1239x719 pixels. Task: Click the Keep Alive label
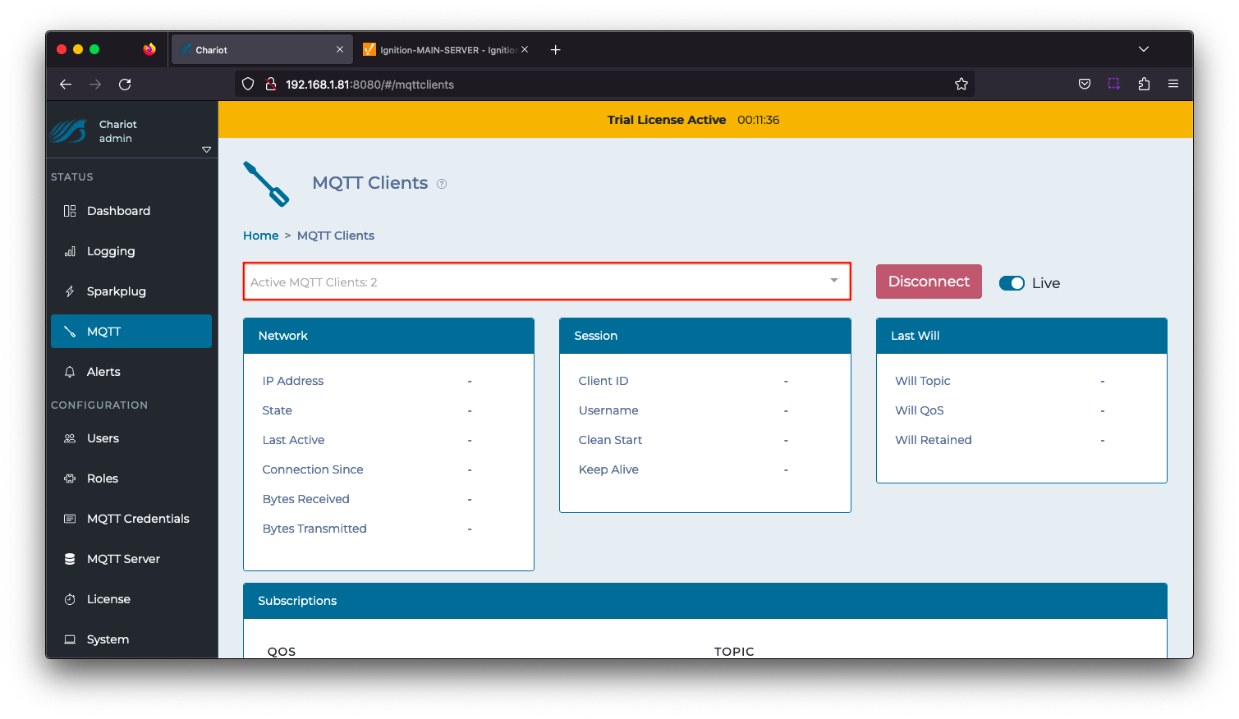pyautogui.click(x=608, y=469)
